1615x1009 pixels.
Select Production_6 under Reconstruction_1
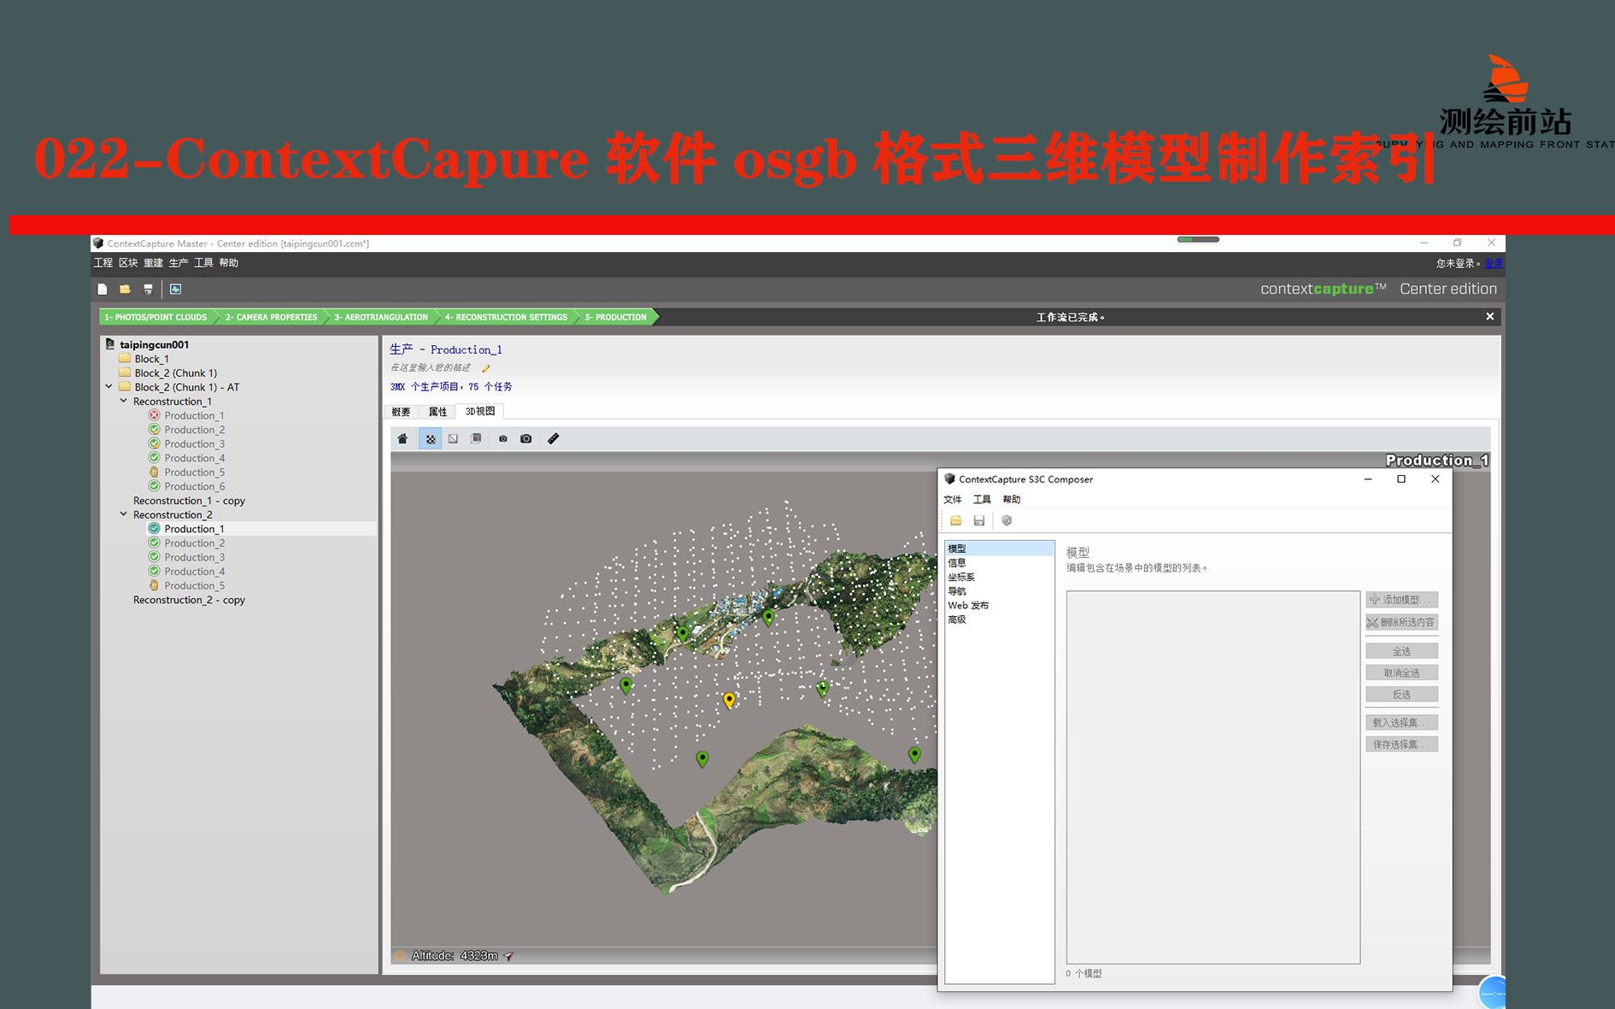[194, 486]
